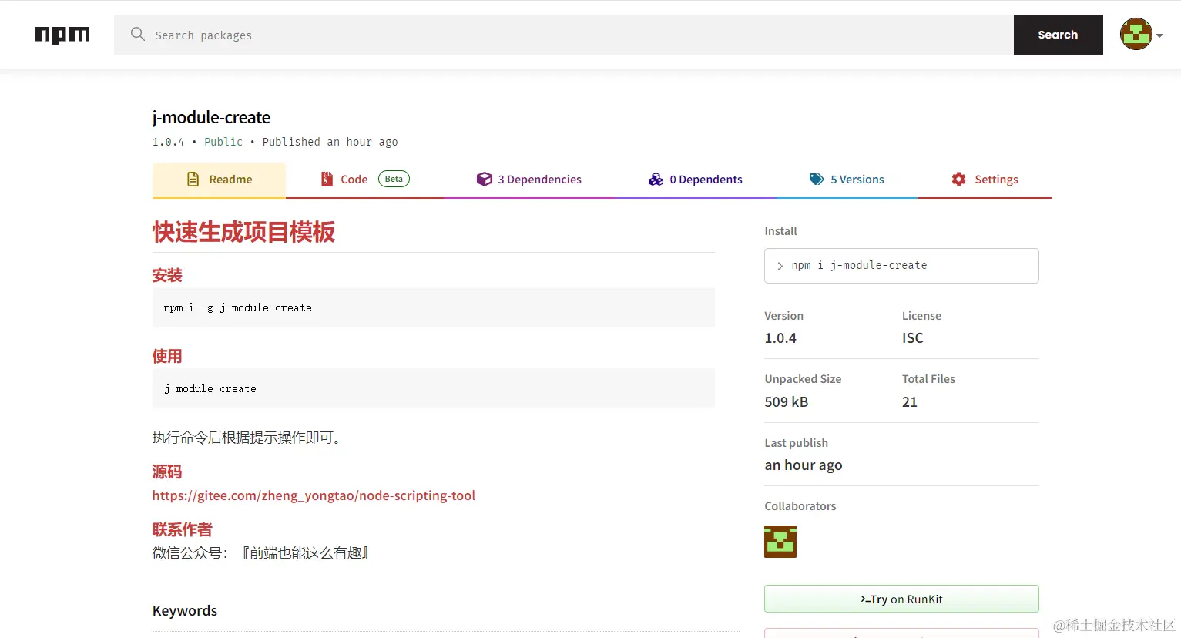Click the search magnifier icon
Image resolution: width=1181 pixels, height=638 pixels.
(138, 34)
